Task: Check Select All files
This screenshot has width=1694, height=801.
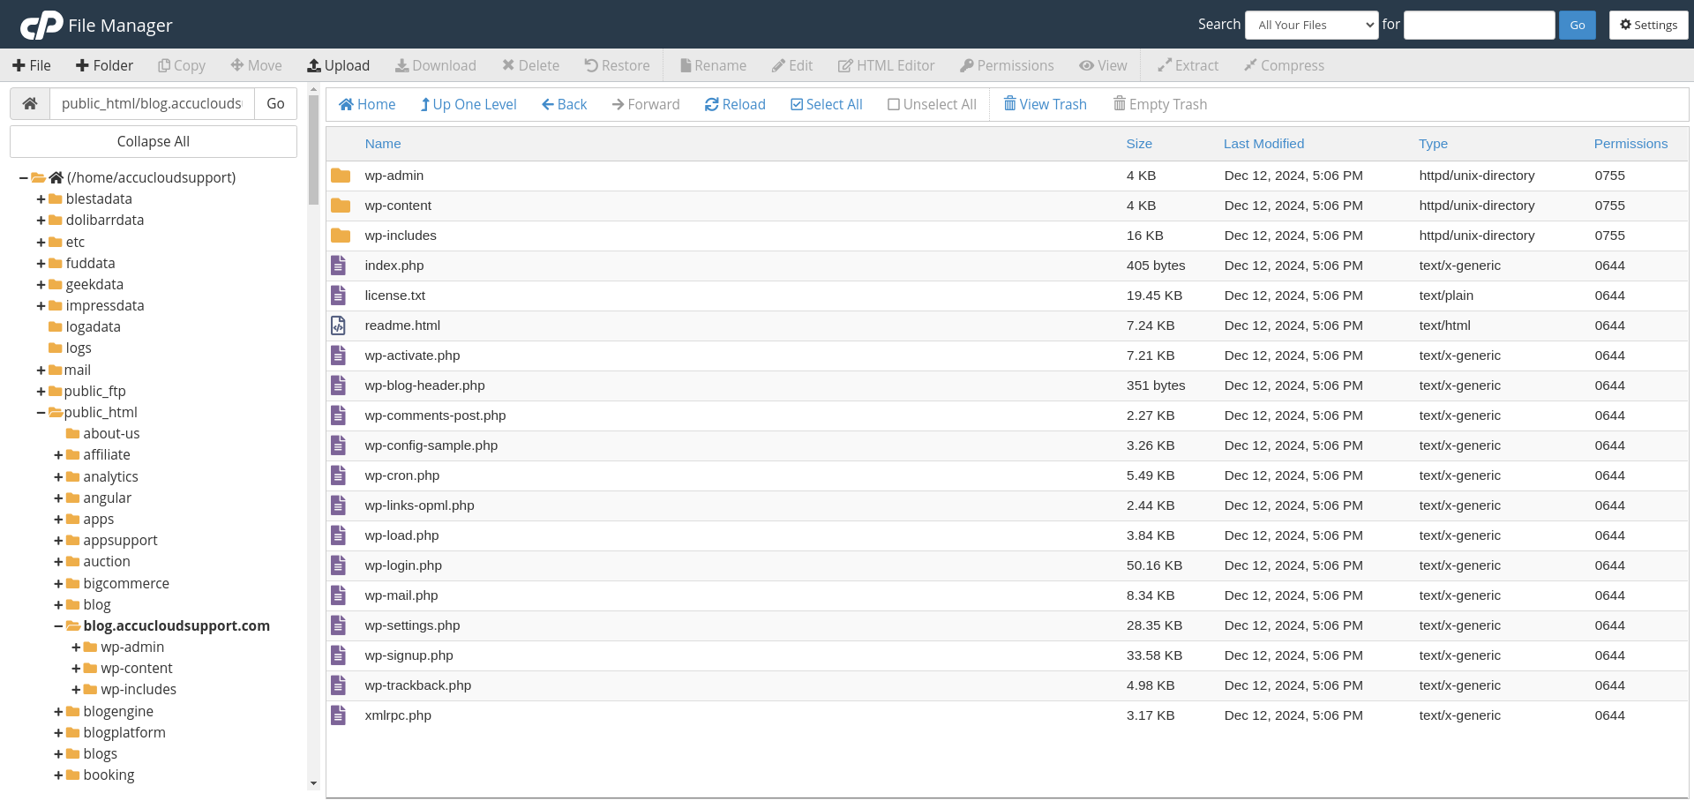Action: point(826,104)
